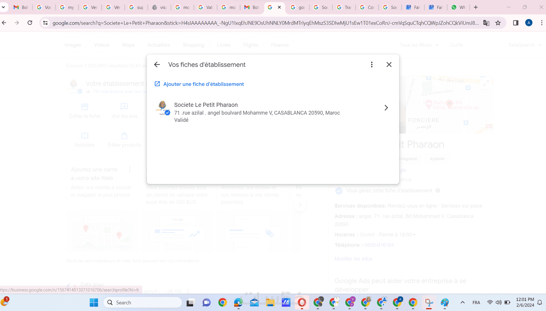This screenshot has width=546, height=311.
Task: Open options on Ajoutez une carte card
Action: click(x=130, y=169)
